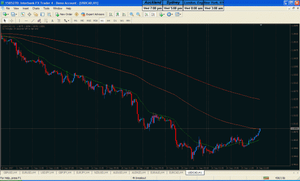
Task: Open the Tools menu
Action: tap(46, 9)
